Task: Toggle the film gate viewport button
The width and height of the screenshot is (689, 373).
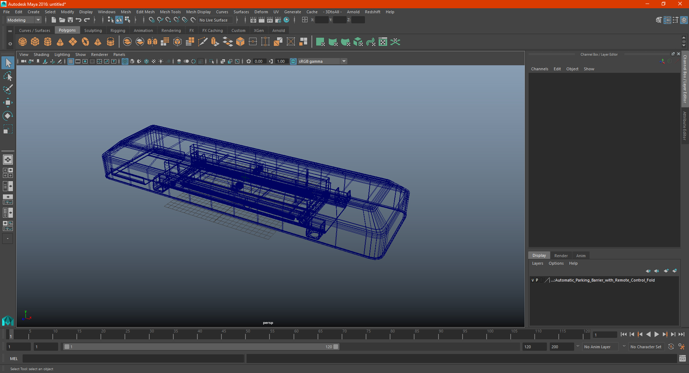Action: coord(78,61)
